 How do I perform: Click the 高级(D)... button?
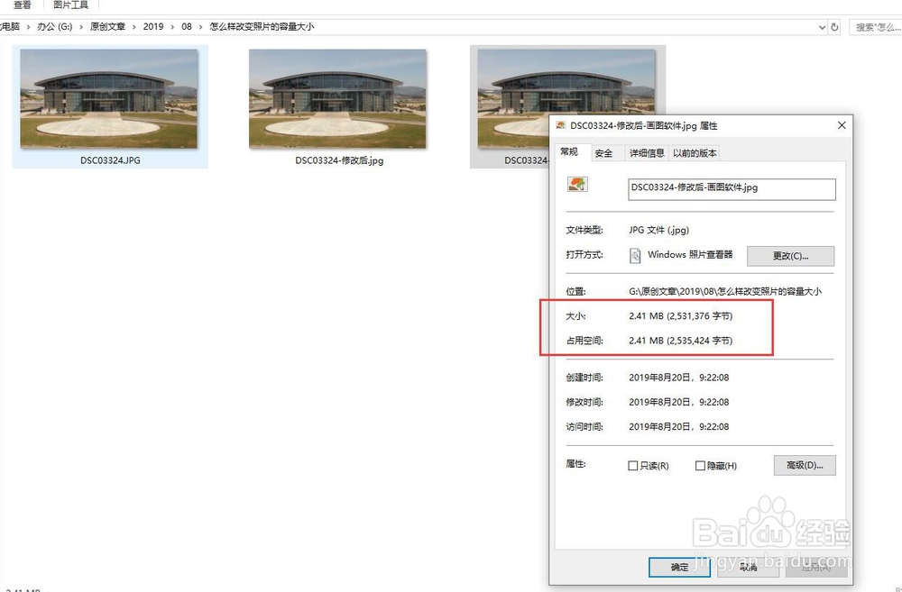pos(805,465)
